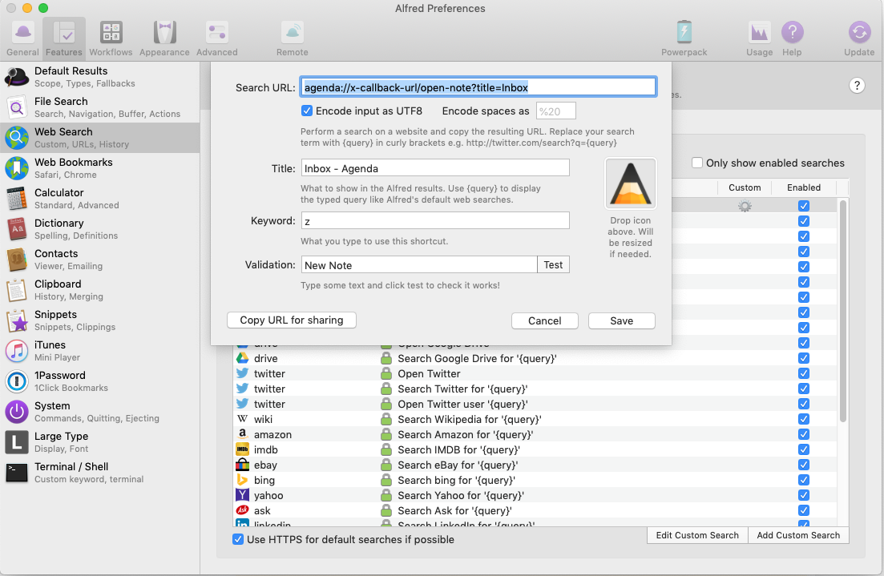Disable the Search Wikipedia checkbox
884x576 pixels.
point(804,419)
